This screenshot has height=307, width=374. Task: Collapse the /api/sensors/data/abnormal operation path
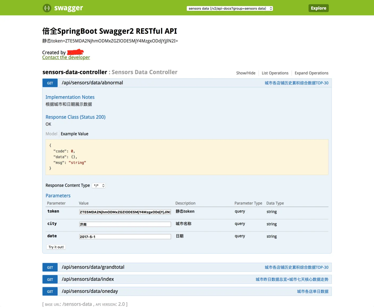pyautogui.click(x=92, y=83)
